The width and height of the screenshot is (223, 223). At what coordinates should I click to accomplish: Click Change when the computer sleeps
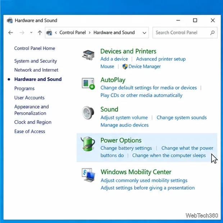pyautogui.click(x=169, y=155)
